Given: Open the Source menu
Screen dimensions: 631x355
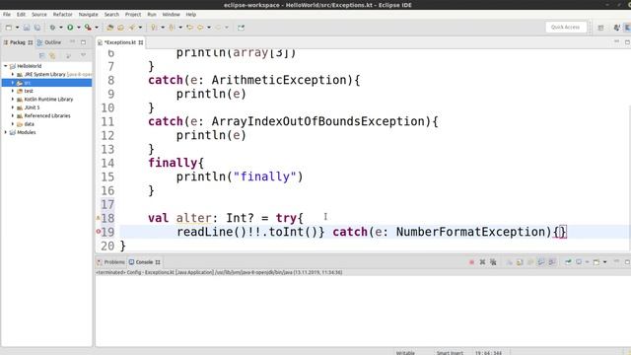Looking at the screenshot, I should tap(39, 14).
